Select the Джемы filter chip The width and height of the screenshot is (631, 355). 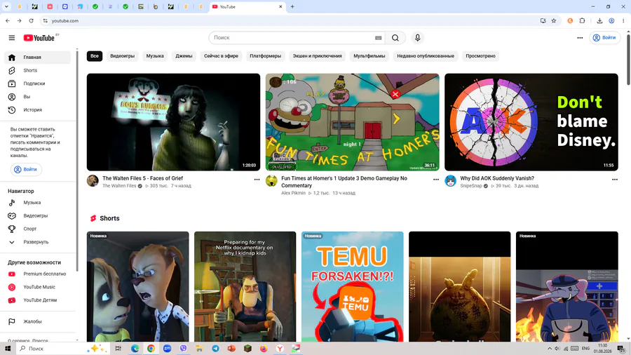184,56
